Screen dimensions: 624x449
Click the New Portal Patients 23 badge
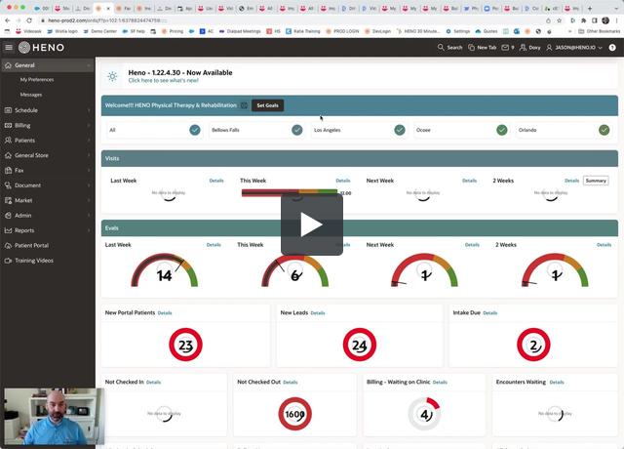click(185, 345)
